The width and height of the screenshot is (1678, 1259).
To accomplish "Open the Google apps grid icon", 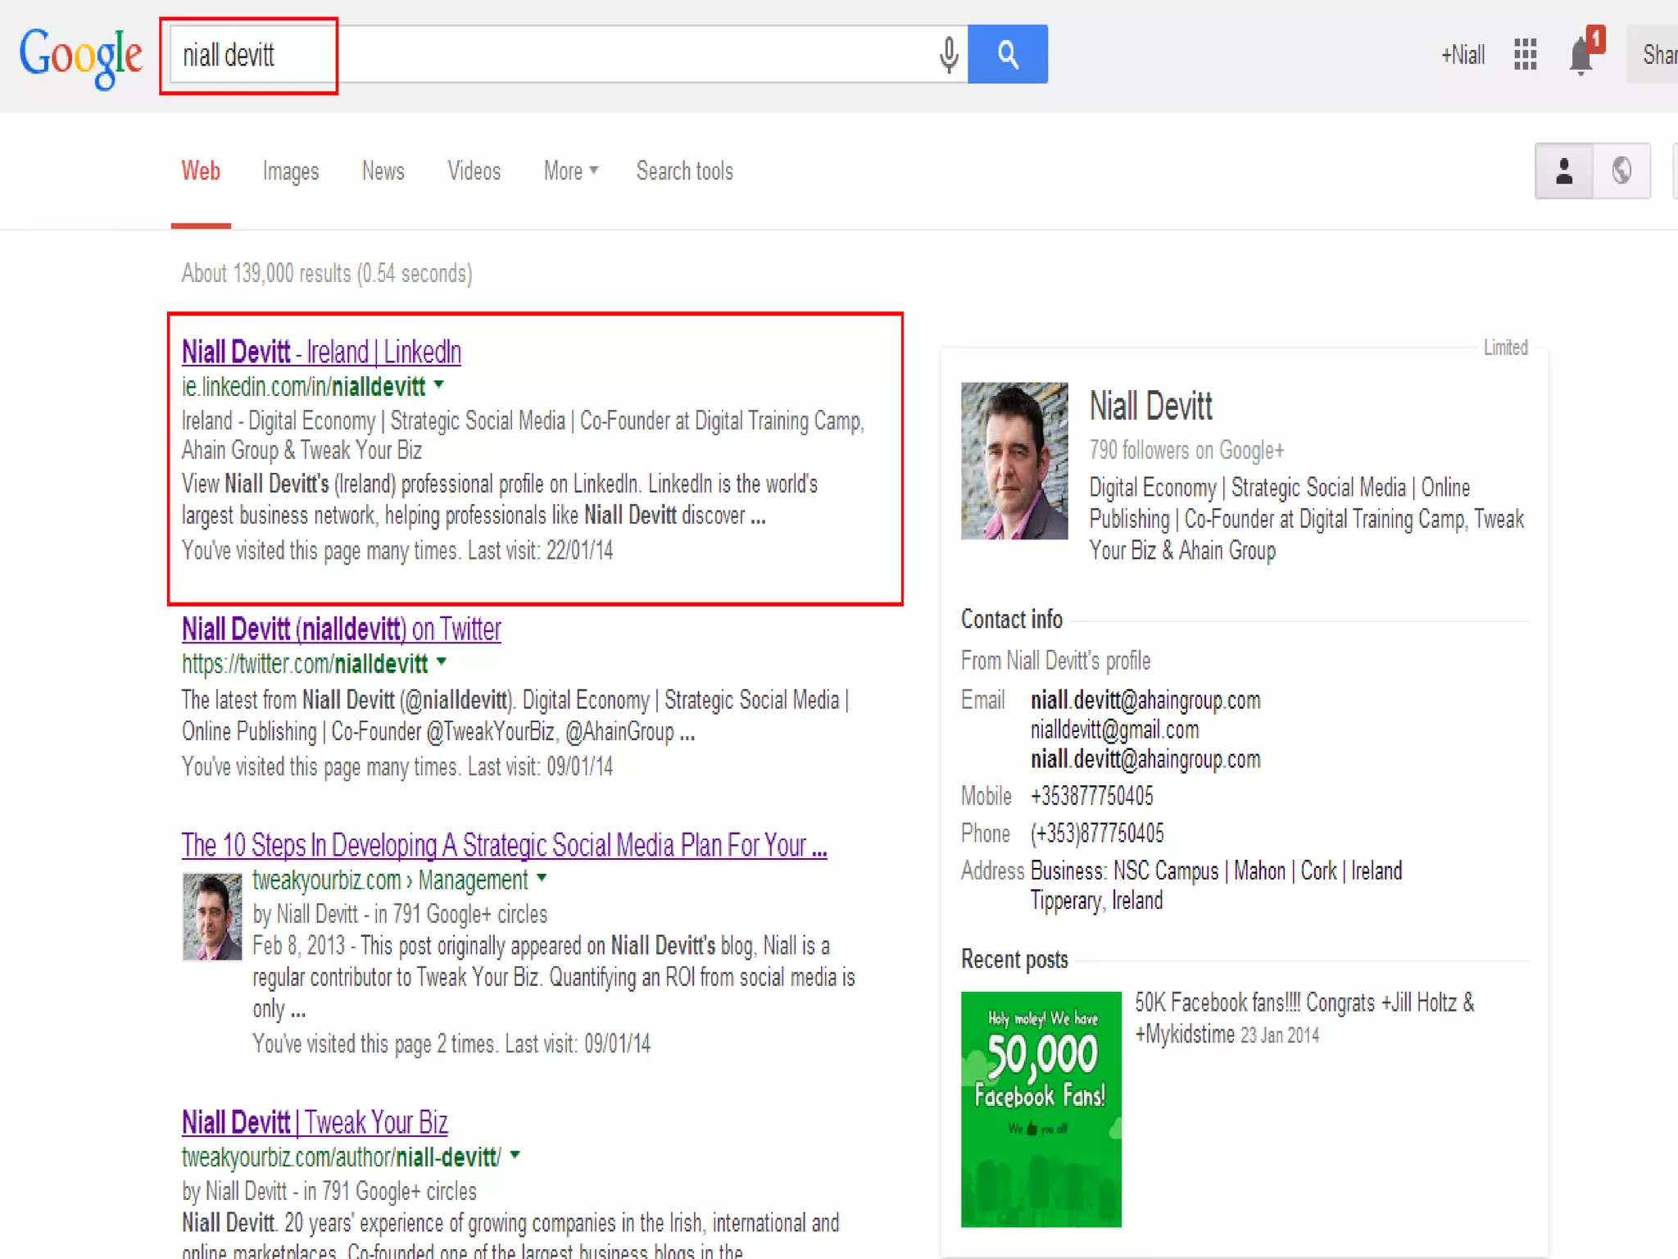I will (1525, 55).
